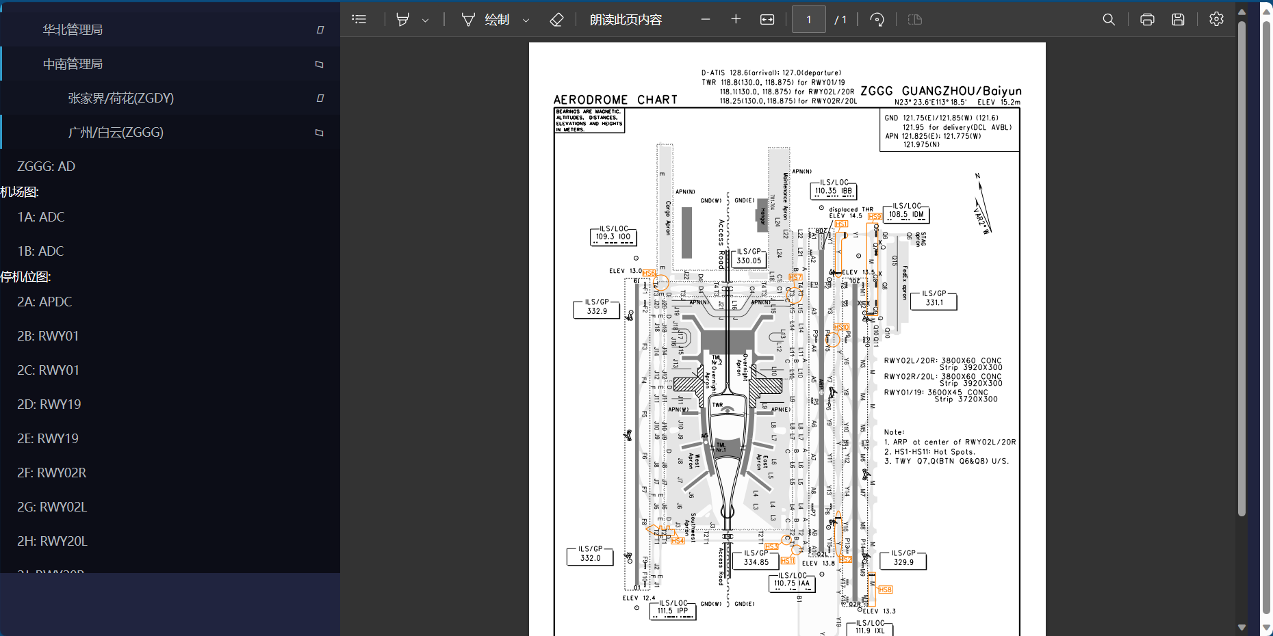Open highlight color options dropdown arrow
1273x636 pixels.
426,21
